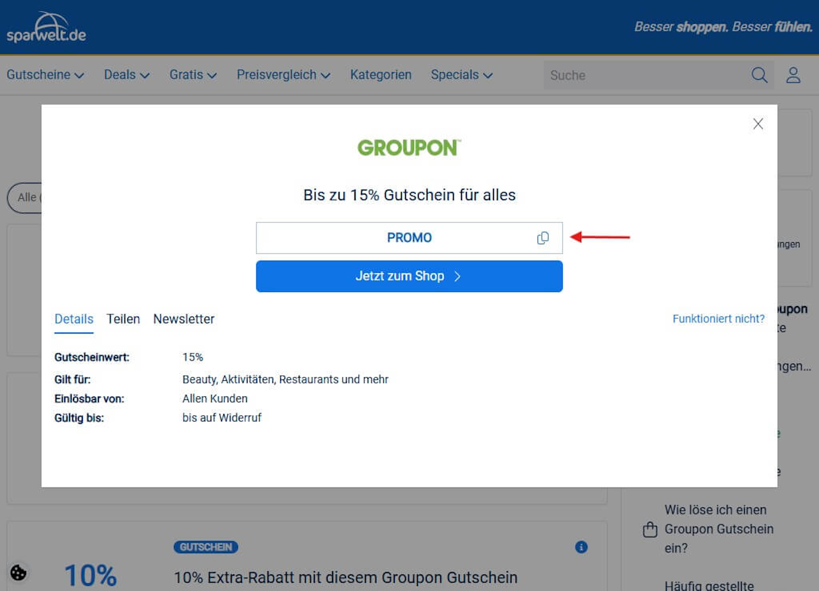Expand the Deals menu
This screenshot has height=591, width=819.
pos(127,75)
